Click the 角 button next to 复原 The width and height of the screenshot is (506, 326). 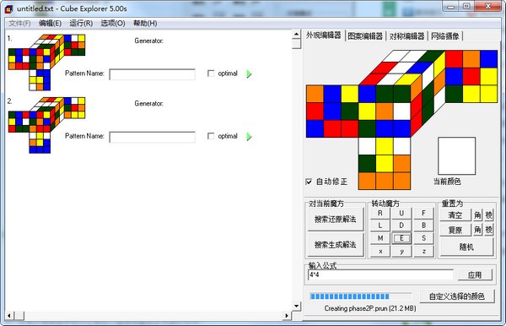(x=477, y=230)
